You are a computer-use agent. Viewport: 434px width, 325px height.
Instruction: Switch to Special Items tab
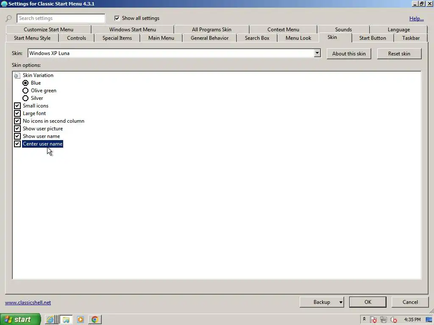(117, 38)
